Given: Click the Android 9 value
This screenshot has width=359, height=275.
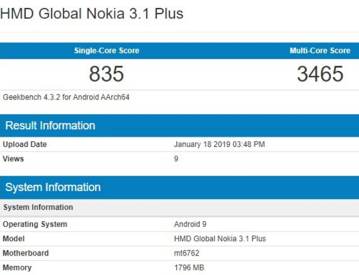Looking at the screenshot, I should click(x=191, y=225).
